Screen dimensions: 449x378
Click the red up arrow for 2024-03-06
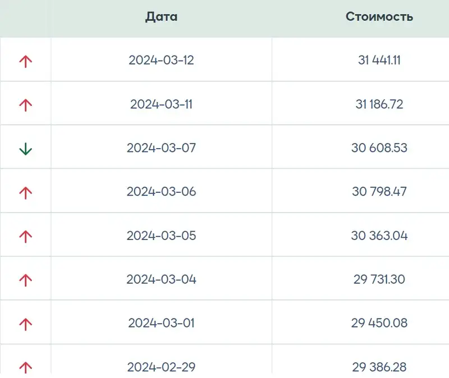pyautogui.click(x=26, y=192)
